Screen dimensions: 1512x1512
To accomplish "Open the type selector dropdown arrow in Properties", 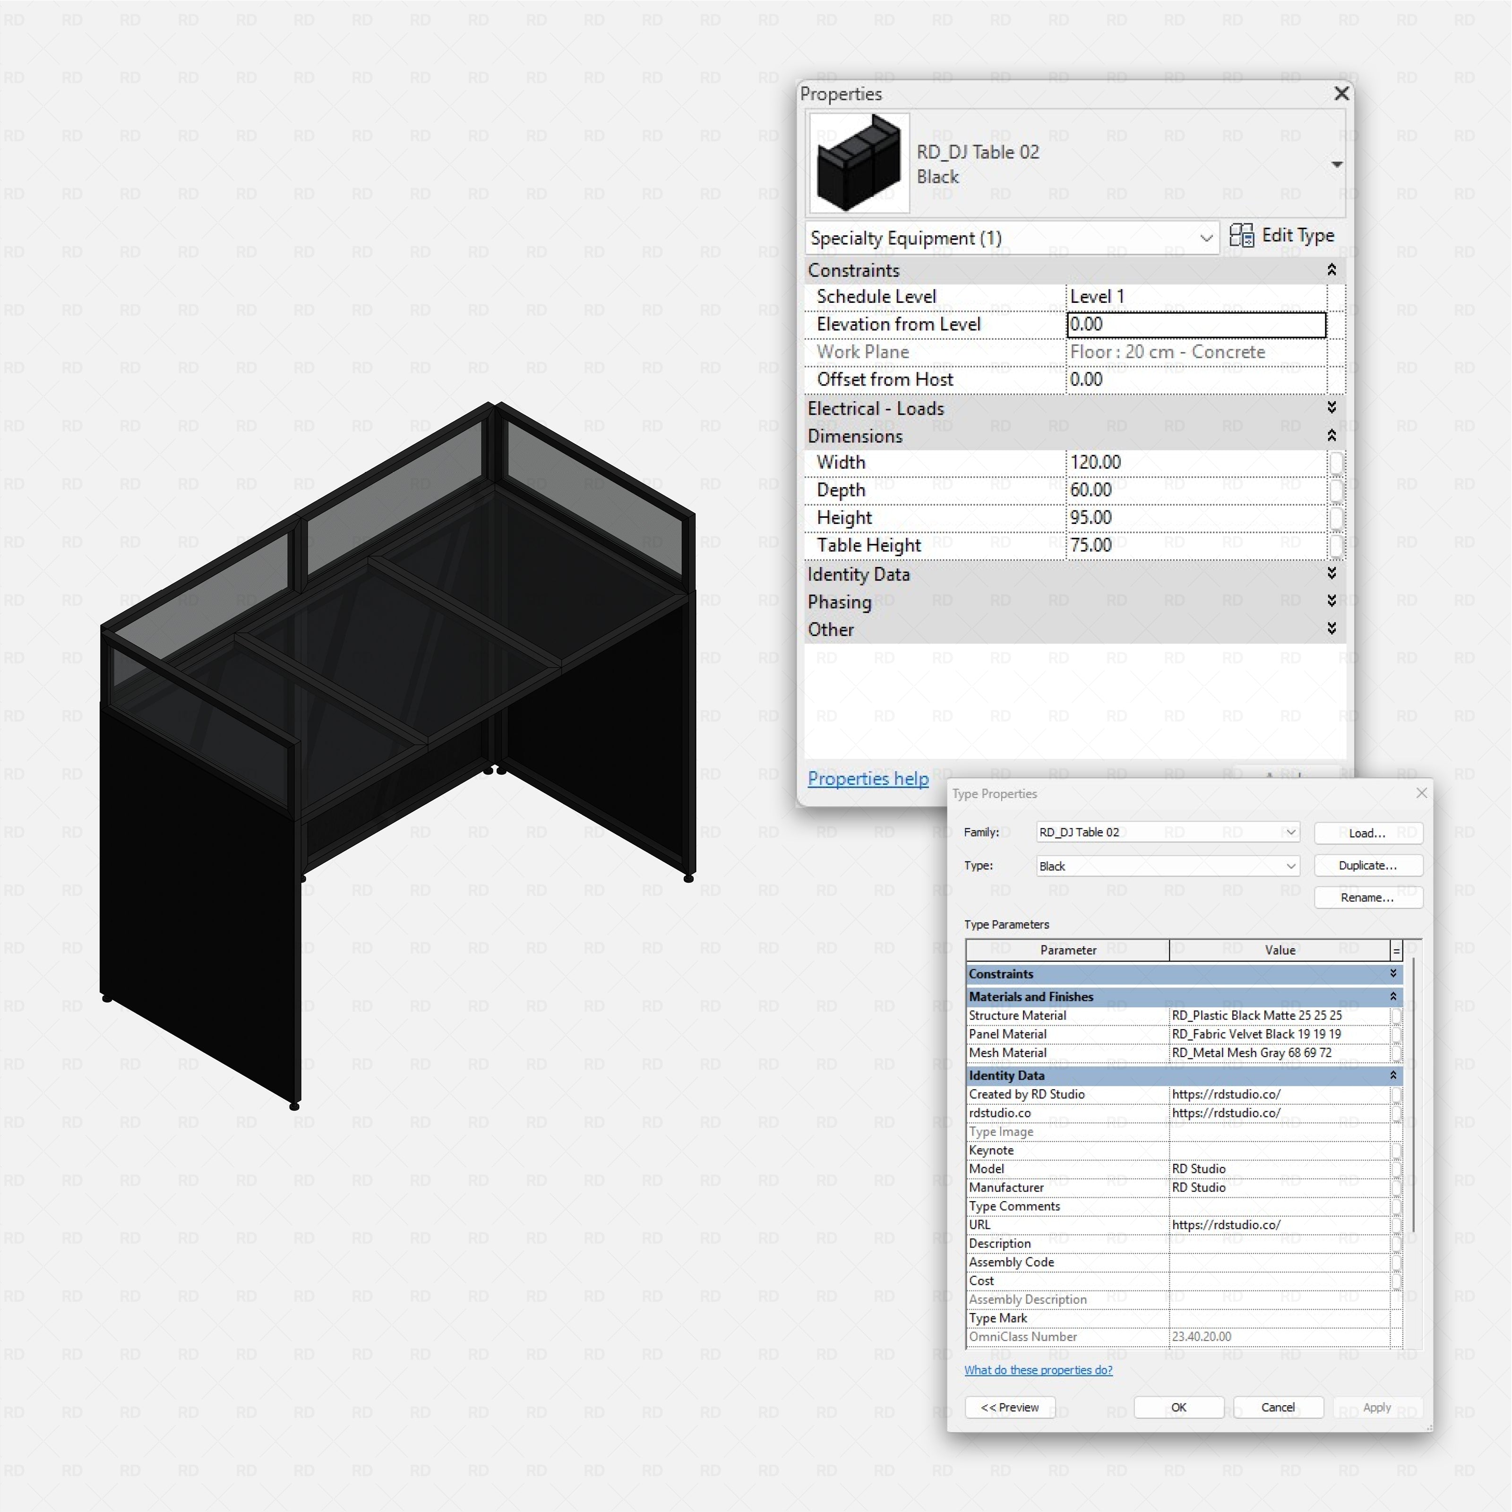I will point(1337,164).
